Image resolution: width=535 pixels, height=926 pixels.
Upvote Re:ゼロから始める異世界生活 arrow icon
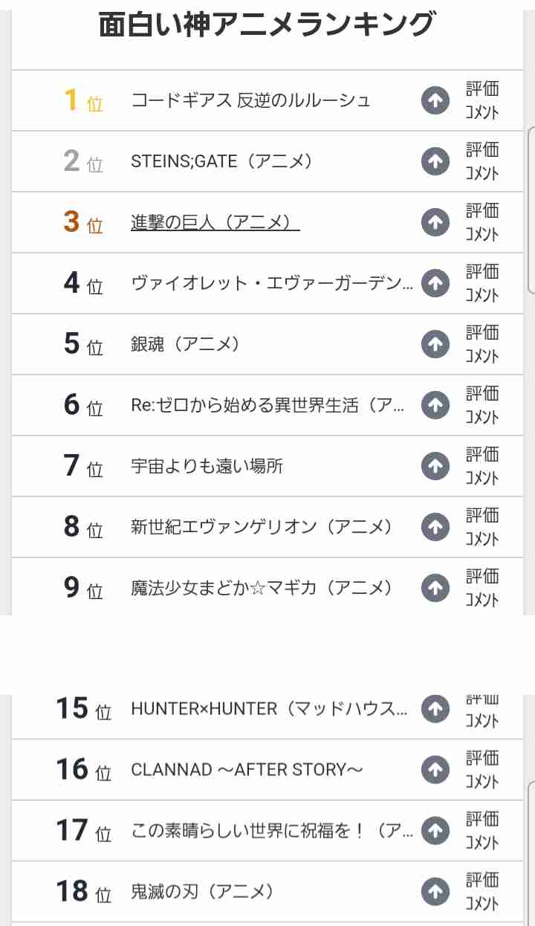[x=435, y=405]
